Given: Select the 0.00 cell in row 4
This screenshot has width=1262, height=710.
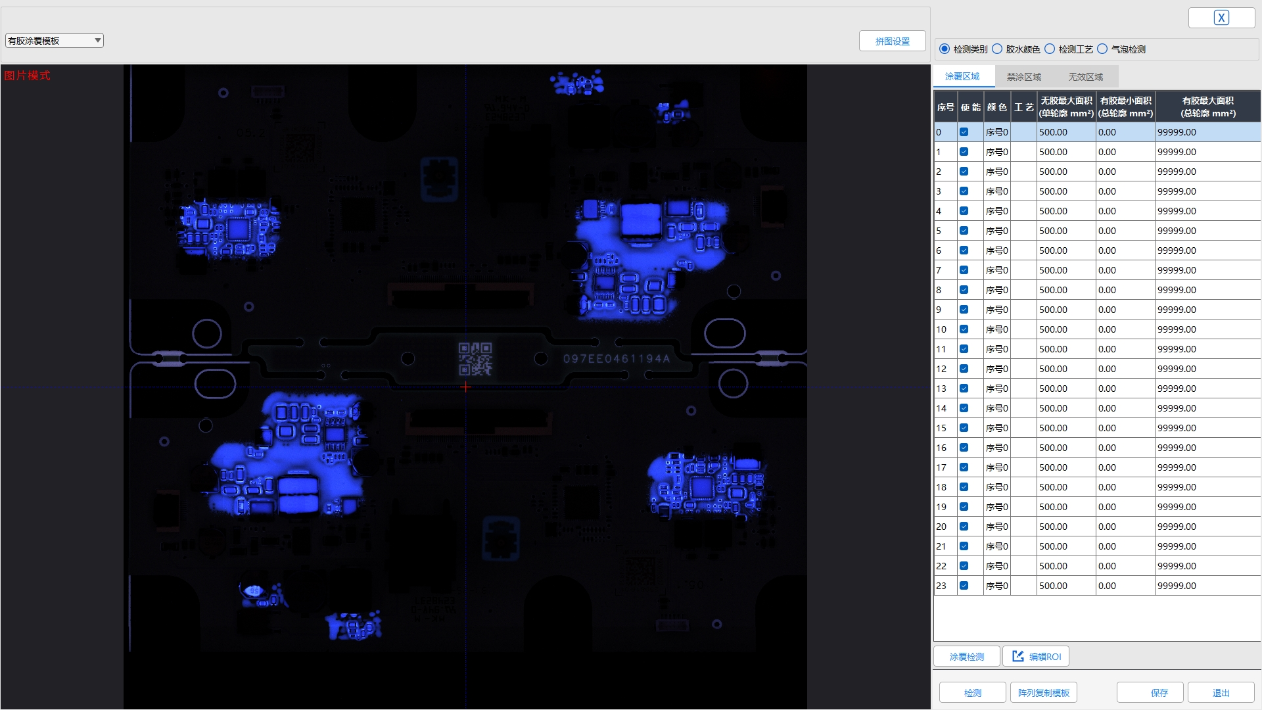Looking at the screenshot, I should pos(1125,211).
